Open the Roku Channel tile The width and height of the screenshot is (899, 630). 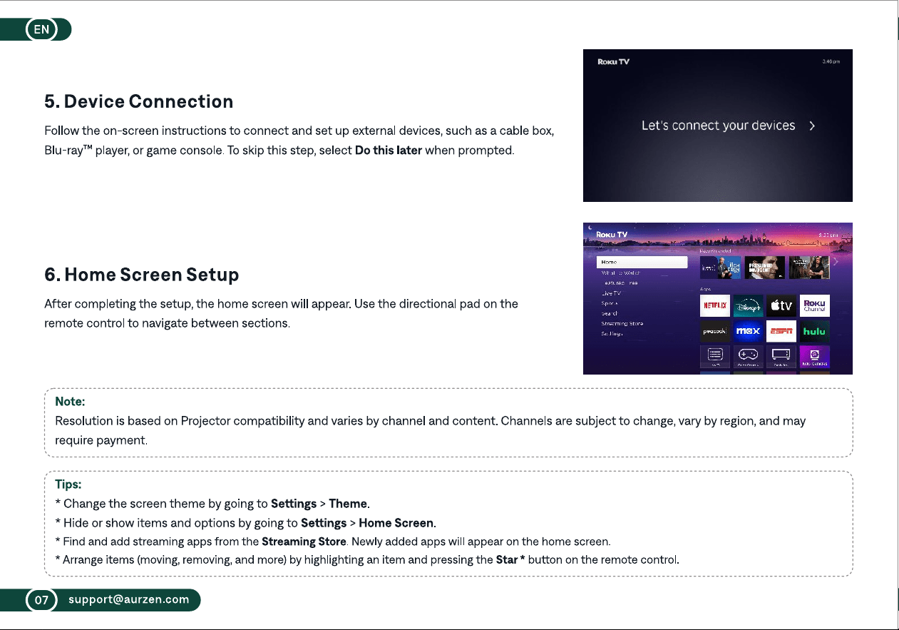point(814,306)
